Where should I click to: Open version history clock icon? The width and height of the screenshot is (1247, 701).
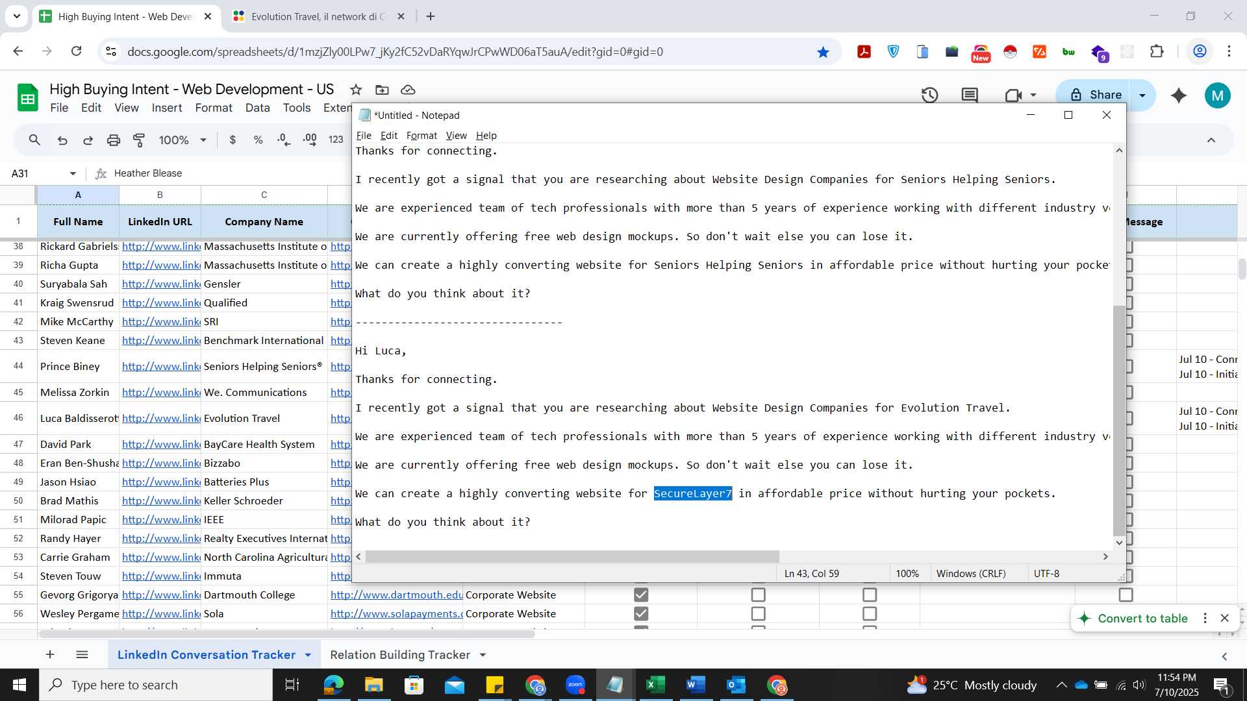click(930, 95)
